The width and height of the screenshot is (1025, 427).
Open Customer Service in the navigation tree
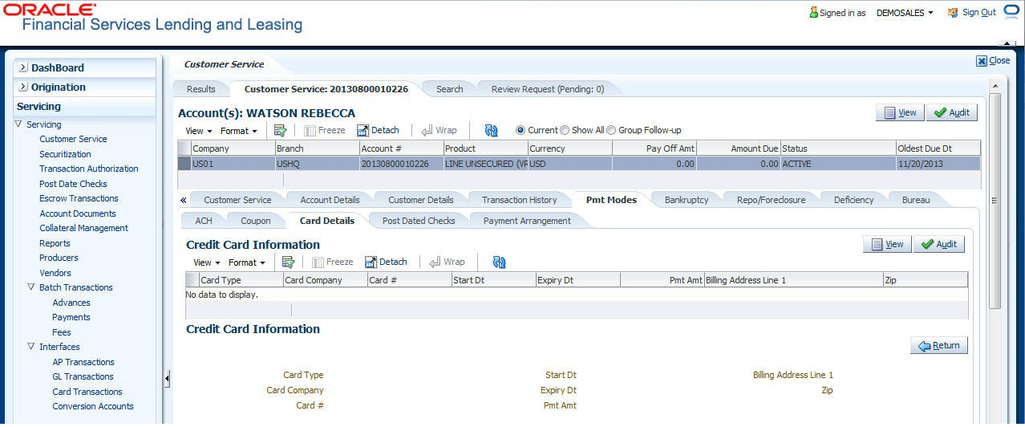tap(73, 139)
